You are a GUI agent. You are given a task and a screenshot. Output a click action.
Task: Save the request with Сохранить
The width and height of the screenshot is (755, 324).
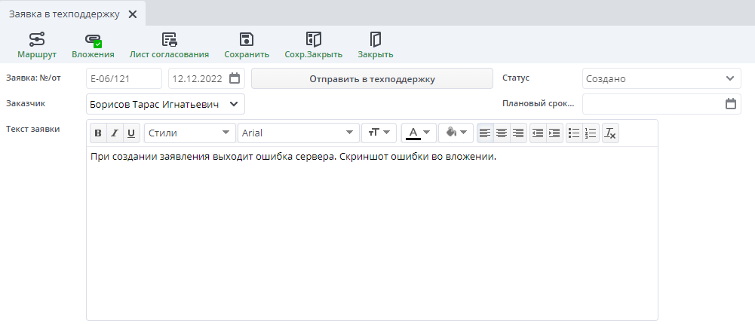pos(247,46)
